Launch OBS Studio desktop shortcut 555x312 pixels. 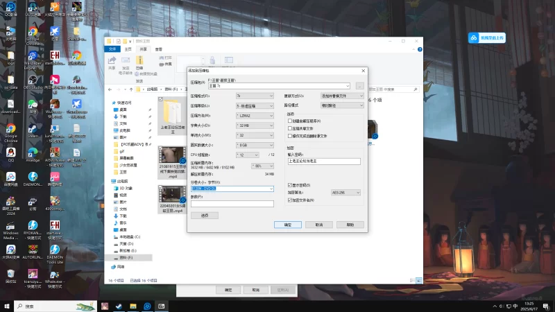pyautogui.click(x=33, y=82)
